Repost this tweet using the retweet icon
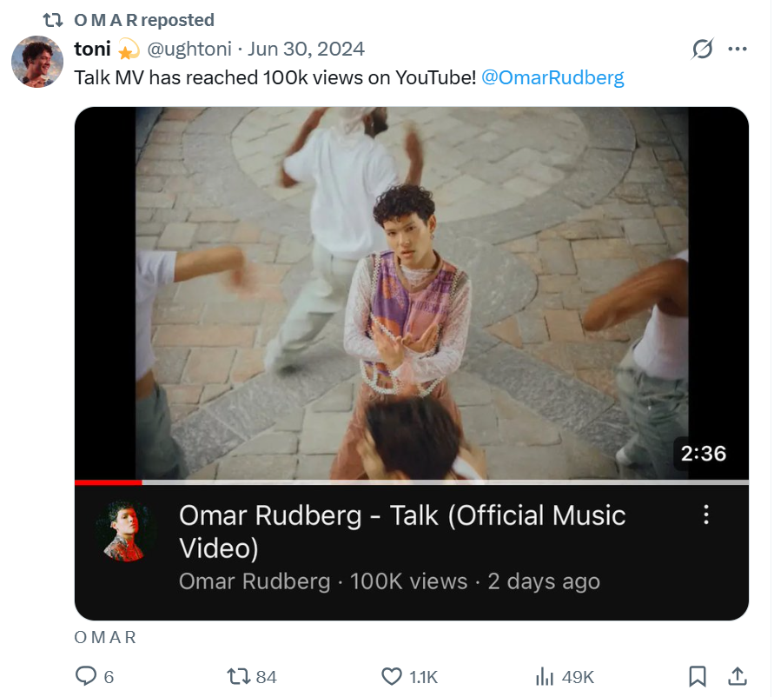The image size is (774, 697). (x=239, y=676)
